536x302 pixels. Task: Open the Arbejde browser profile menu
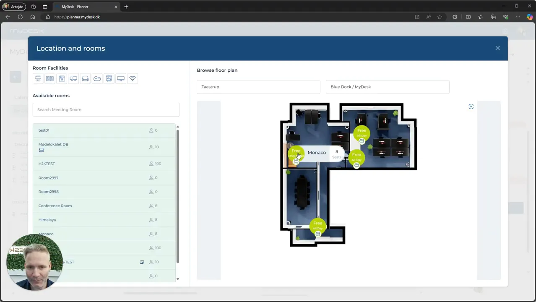coord(14,7)
